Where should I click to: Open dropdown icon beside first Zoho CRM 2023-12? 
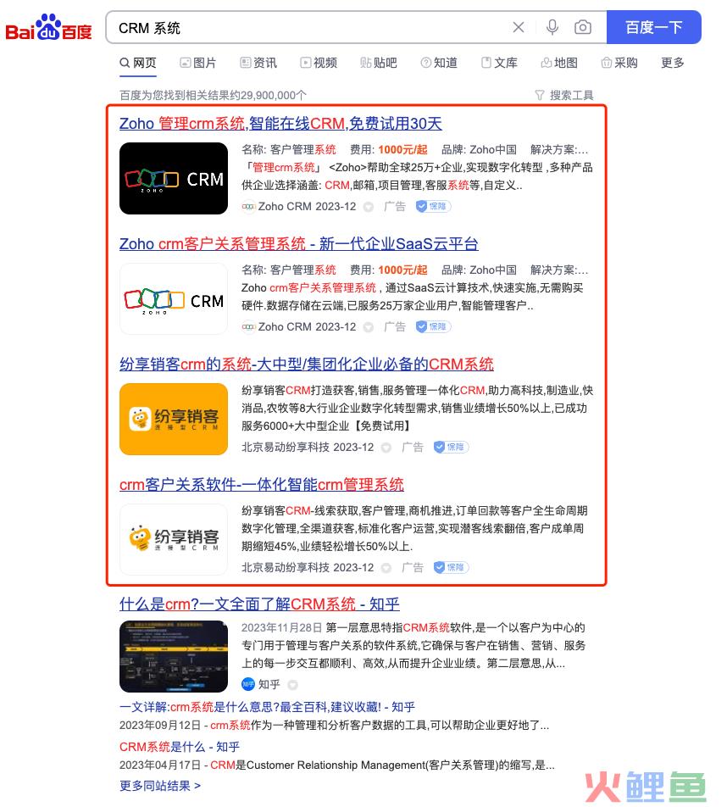pyautogui.click(x=369, y=207)
